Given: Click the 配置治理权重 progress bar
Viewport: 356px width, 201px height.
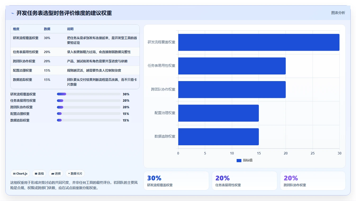Looking at the screenshot, I should tap(89, 114).
